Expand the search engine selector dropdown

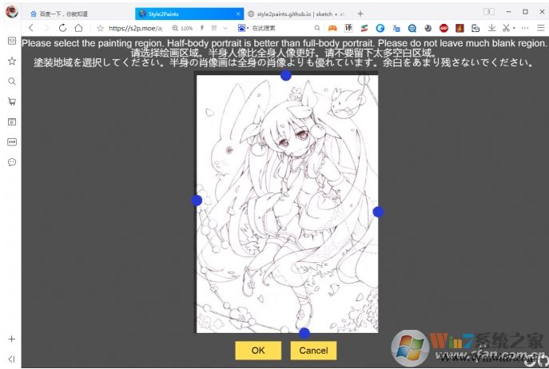coord(248,28)
